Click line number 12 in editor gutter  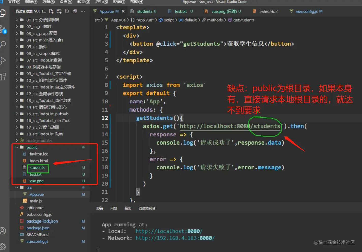[105, 118]
